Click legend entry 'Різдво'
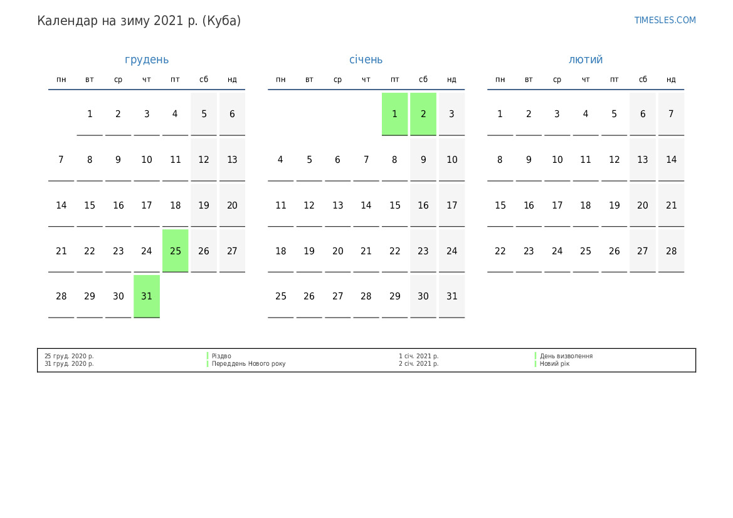Viewport: 733px width, 518px height. (x=221, y=356)
